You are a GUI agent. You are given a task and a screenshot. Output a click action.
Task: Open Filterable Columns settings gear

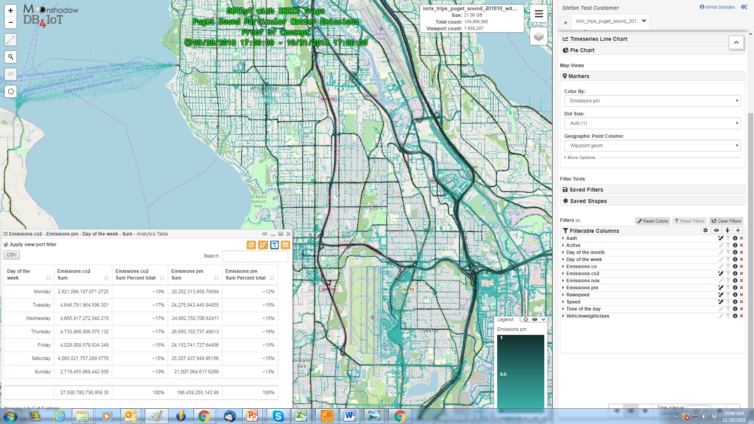[x=706, y=230]
